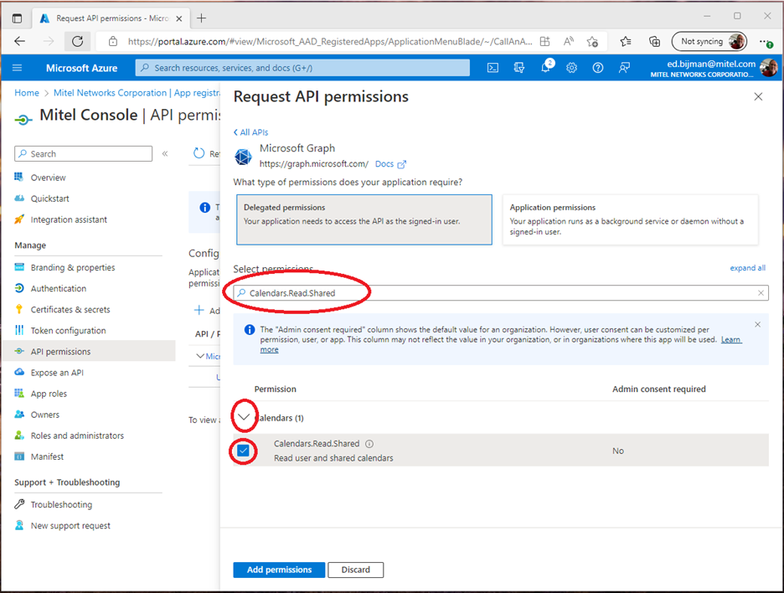Screen dimensions: 784x593
Task: Open Azure Cloud Shell icon in header
Action: point(493,68)
